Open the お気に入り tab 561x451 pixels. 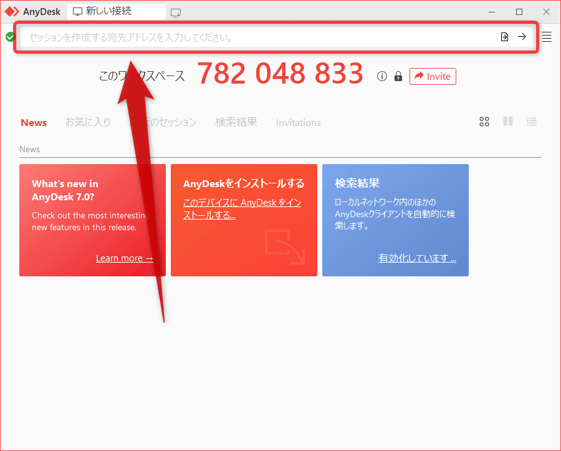(88, 122)
